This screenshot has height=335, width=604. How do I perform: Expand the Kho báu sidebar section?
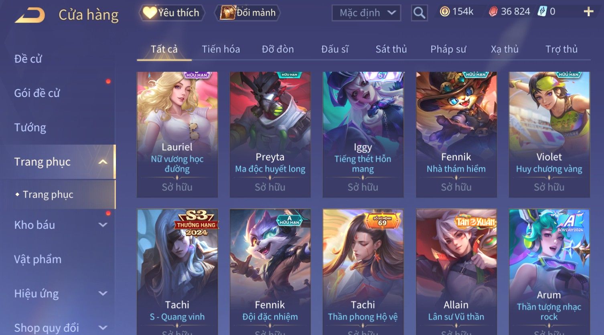103,225
